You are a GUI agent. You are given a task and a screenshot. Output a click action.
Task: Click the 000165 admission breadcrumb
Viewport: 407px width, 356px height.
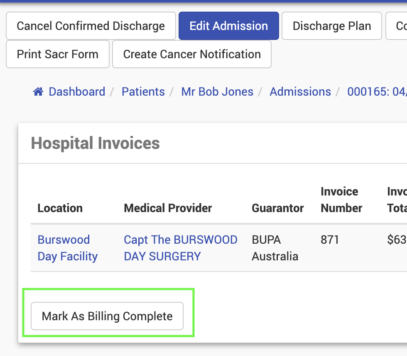(x=376, y=91)
